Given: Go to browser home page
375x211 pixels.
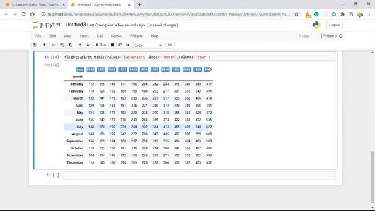Looking at the screenshot, I should 32,15.
